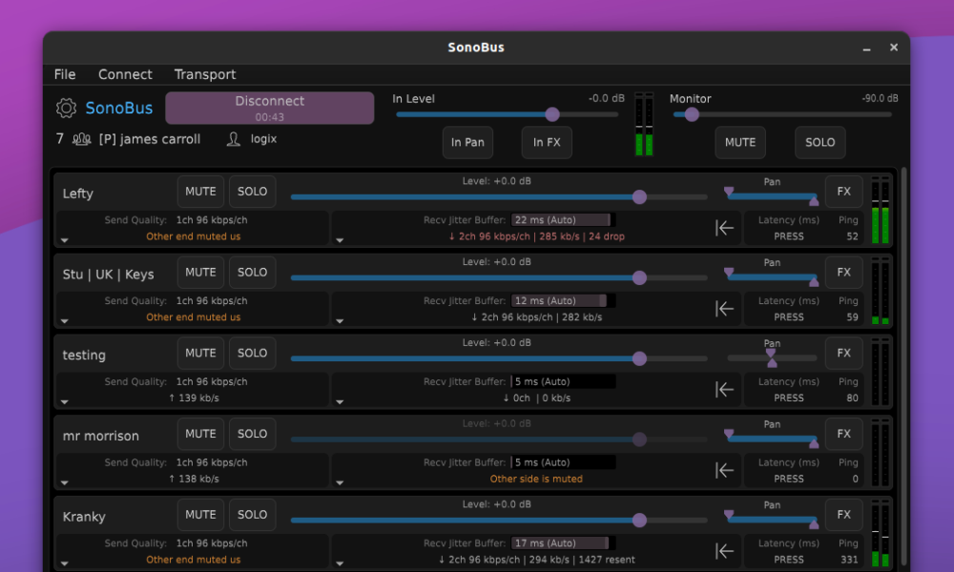This screenshot has width=954, height=572.
Task: Click the group name [P] james carroll
Action: point(150,139)
